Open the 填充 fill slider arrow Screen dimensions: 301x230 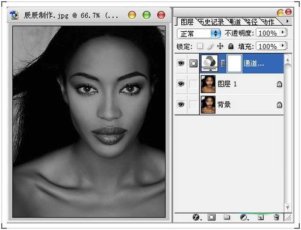coord(283,46)
